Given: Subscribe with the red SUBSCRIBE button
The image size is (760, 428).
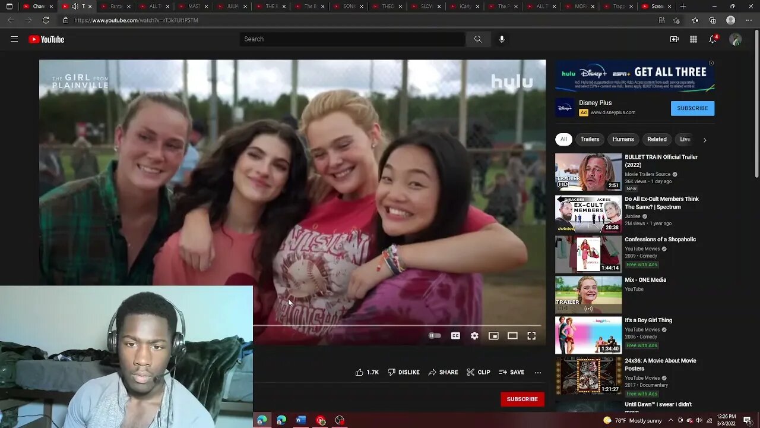Looking at the screenshot, I should pyautogui.click(x=522, y=399).
